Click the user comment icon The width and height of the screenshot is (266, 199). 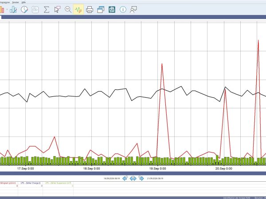pyautogui.click(x=133, y=9)
